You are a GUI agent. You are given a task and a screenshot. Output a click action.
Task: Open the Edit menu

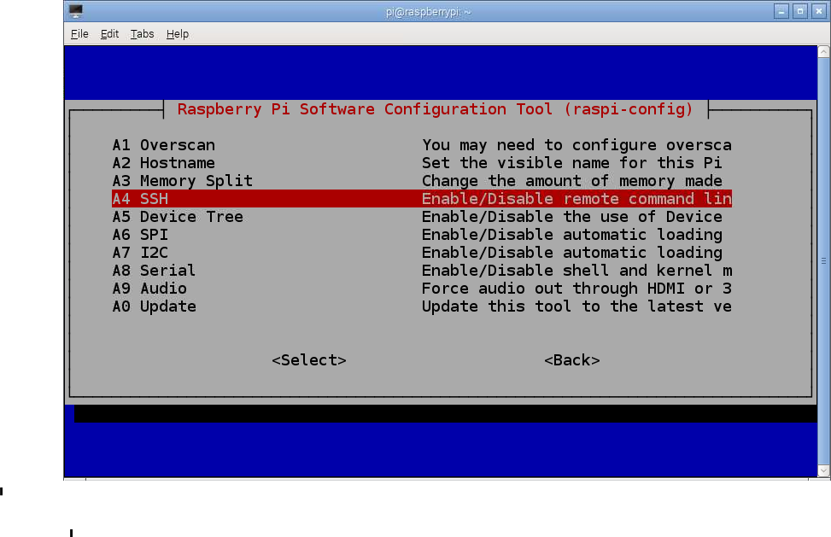pos(109,34)
